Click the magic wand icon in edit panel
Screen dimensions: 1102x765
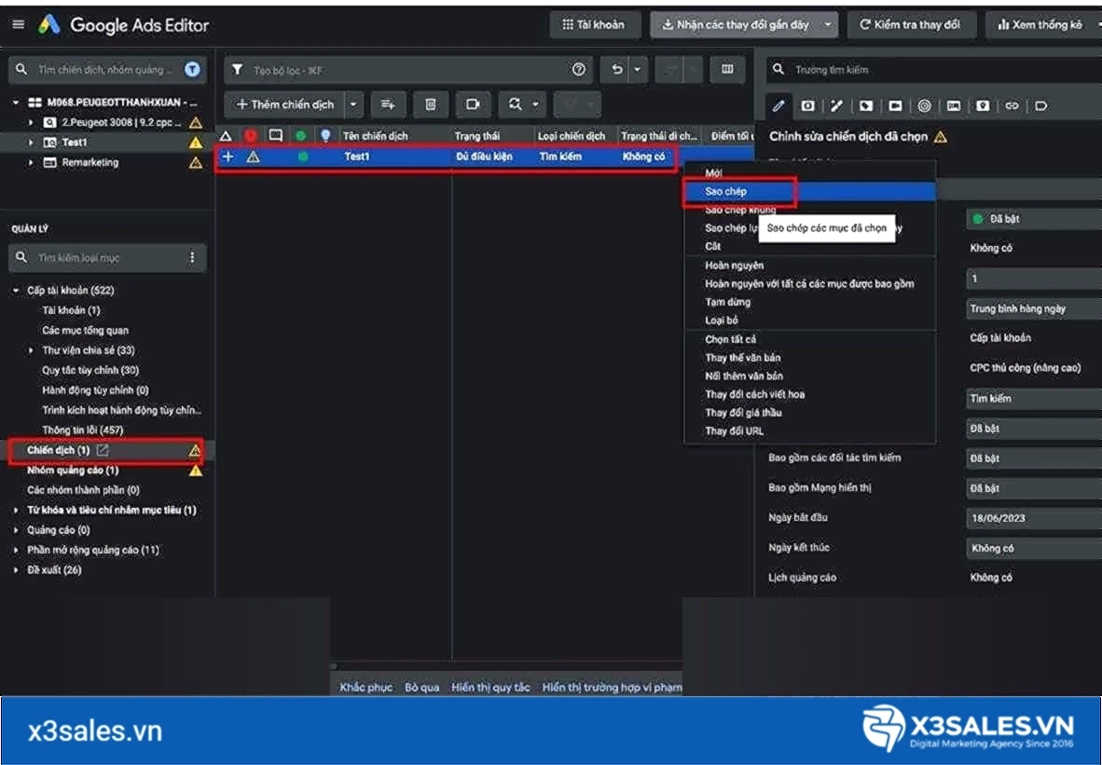836,106
